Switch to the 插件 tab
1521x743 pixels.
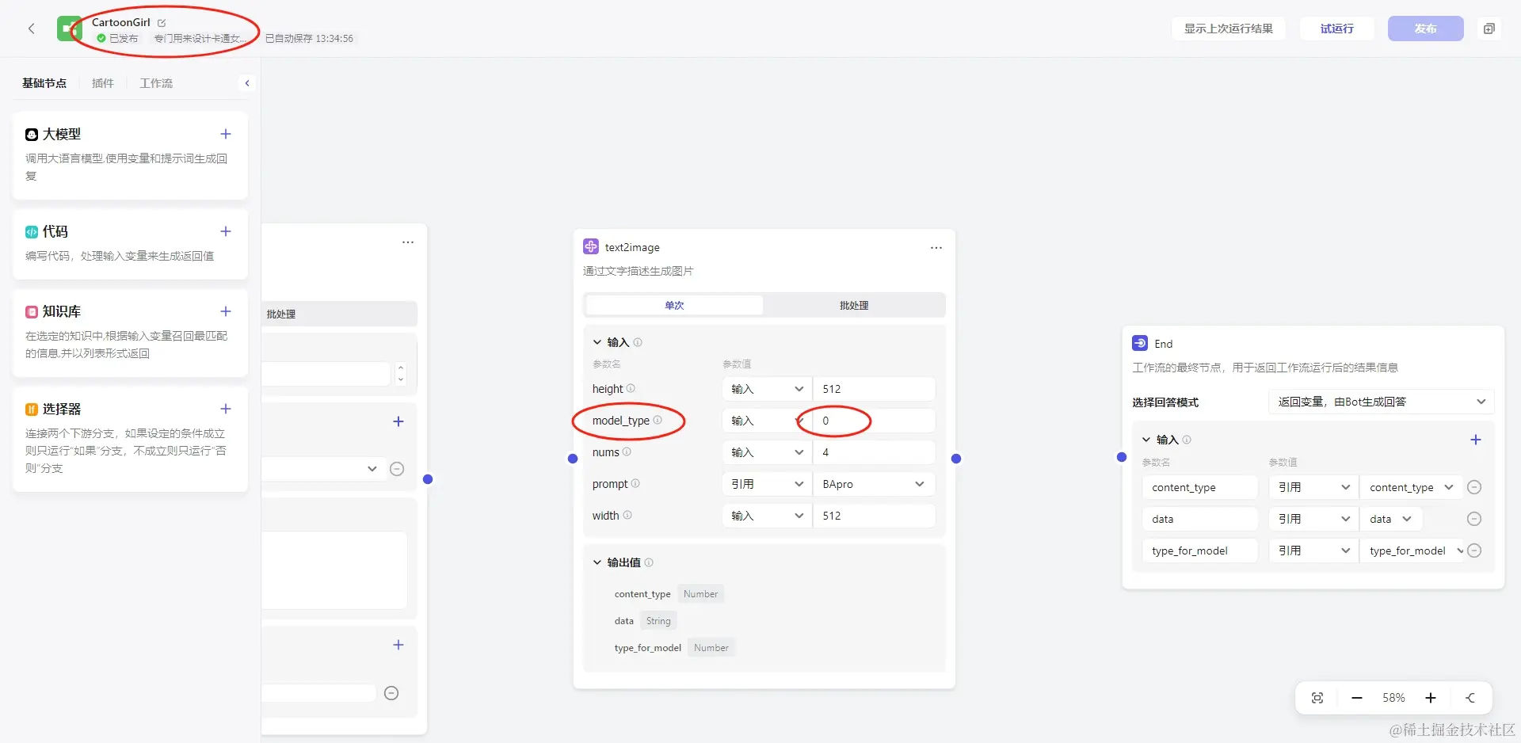pos(103,83)
